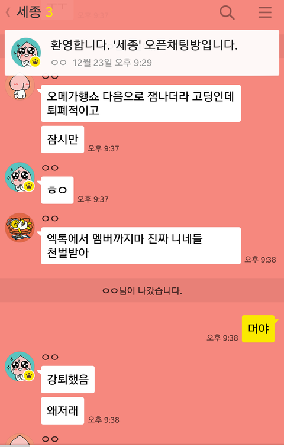Tap the crowned avatar in the welcome notice
This screenshot has height=447, width=284.
pos(26,53)
